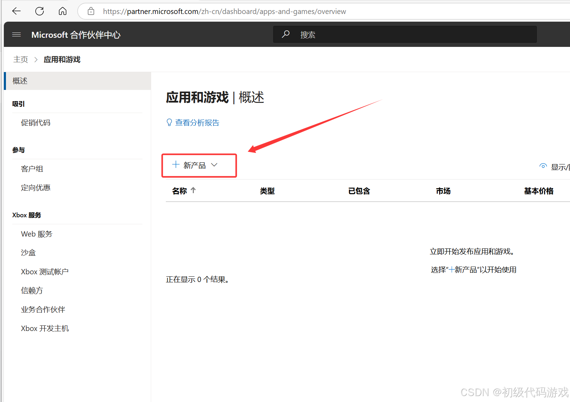Open Xbox 开发主机 in sidebar
Viewport: 570px width, 402px height.
click(45, 329)
